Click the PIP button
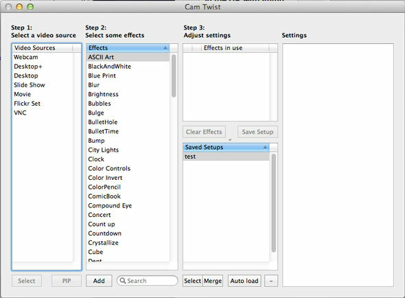Image resolution: width=405 pixels, height=298 pixels. tap(67, 281)
